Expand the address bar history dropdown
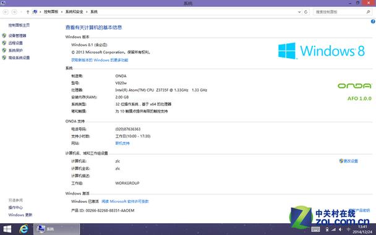376x235 pixels. (x=299, y=12)
